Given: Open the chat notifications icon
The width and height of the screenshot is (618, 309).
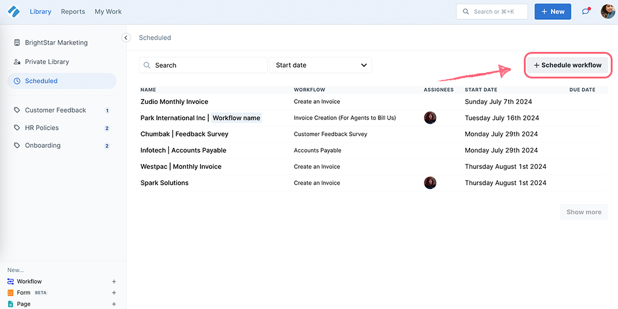Looking at the screenshot, I should [585, 11].
